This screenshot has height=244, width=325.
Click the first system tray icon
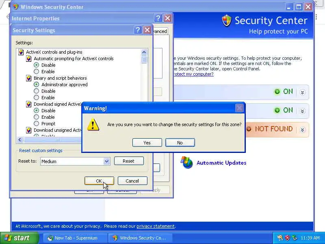click(280, 238)
